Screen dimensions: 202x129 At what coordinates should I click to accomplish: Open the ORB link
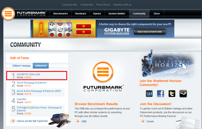coord(84,121)
